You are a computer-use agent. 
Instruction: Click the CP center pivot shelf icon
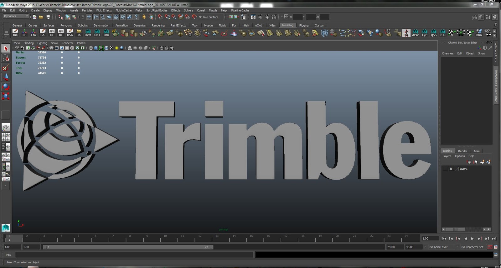(x=24, y=33)
